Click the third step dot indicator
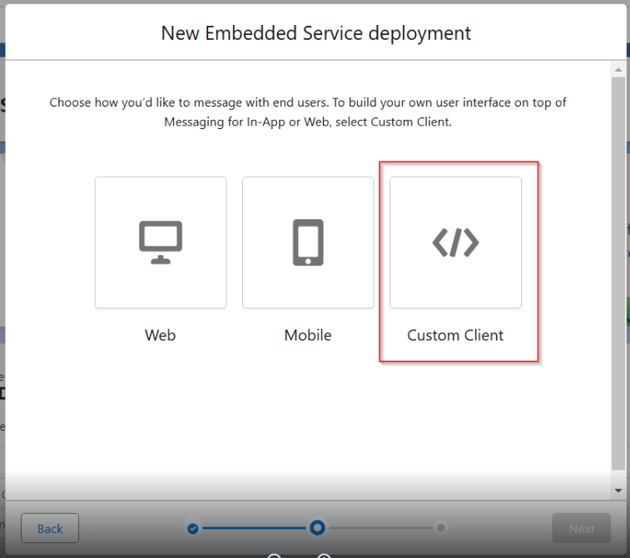 click(440, 528)
